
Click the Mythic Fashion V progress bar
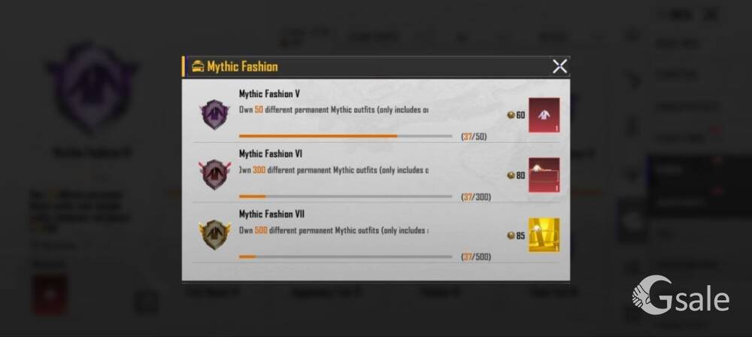click(345, 136)
